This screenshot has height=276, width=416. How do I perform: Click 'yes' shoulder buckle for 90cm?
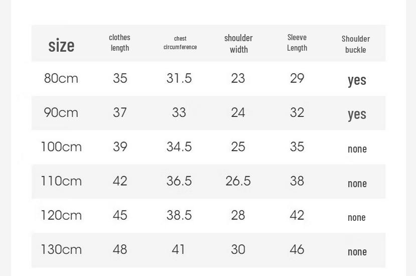coord(357,114)
